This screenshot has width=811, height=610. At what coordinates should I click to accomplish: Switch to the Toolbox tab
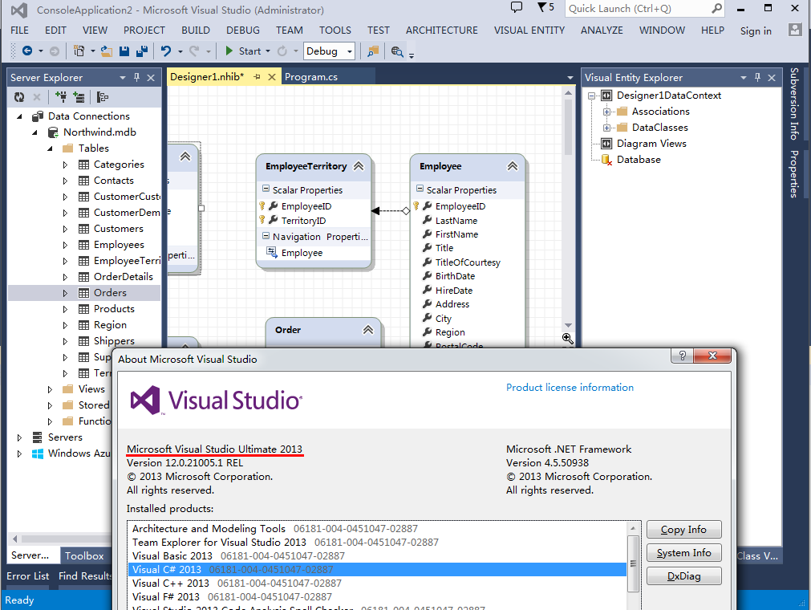[84, 555]
